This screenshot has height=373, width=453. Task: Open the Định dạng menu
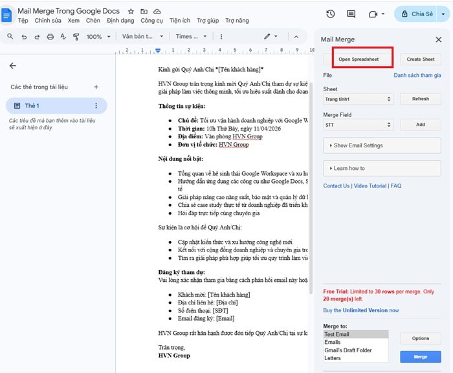coord(120,21)
